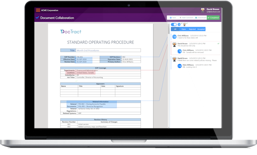The height and width of the screenshot is (155, 257).
Task: Toggle the comments switch above the filter tabs
Action: (x=173, y=24)
